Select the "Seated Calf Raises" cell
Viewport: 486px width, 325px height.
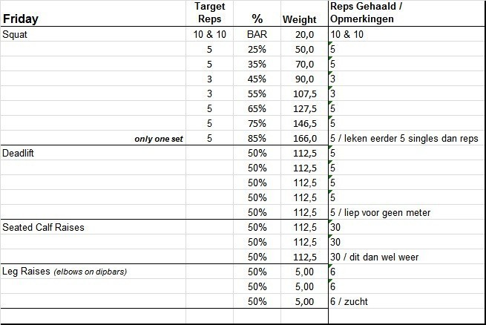click(43, 227)
